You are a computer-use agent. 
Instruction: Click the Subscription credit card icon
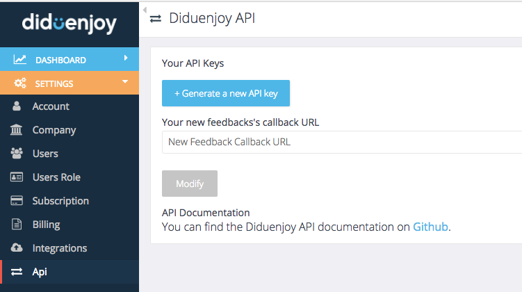pyautogui.click(x=17, y=200)
